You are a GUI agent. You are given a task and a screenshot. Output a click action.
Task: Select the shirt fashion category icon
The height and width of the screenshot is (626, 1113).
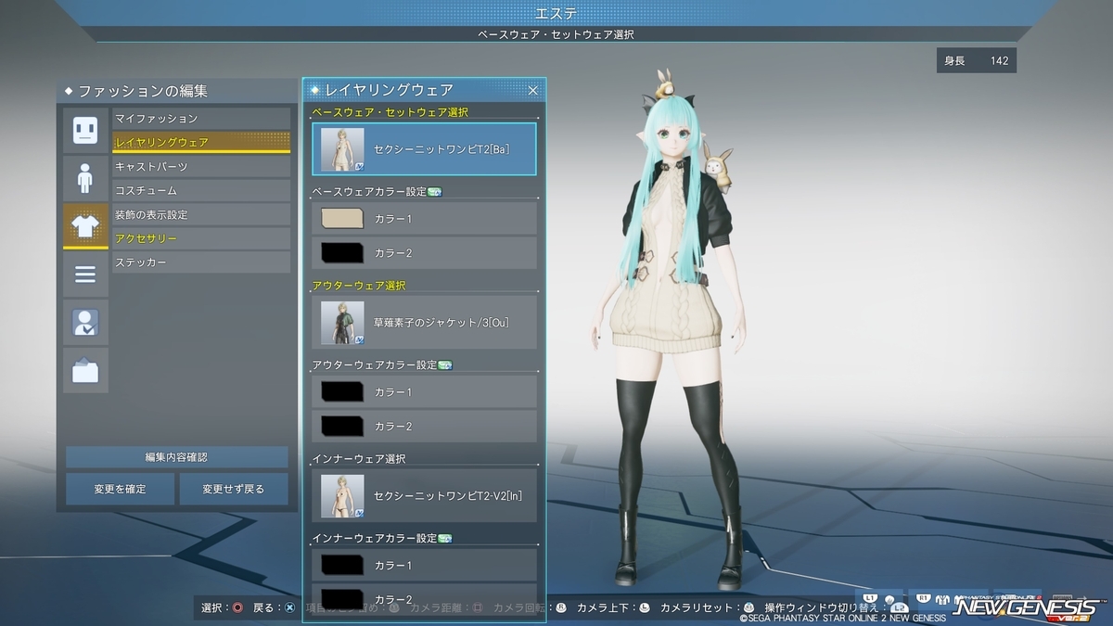tap(85, 226)
